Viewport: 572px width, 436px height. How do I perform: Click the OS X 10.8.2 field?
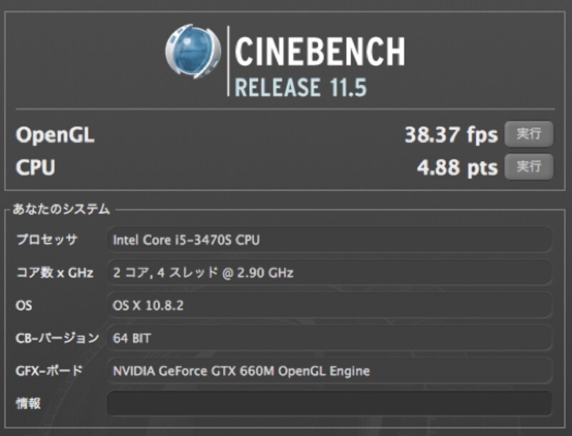330,305
